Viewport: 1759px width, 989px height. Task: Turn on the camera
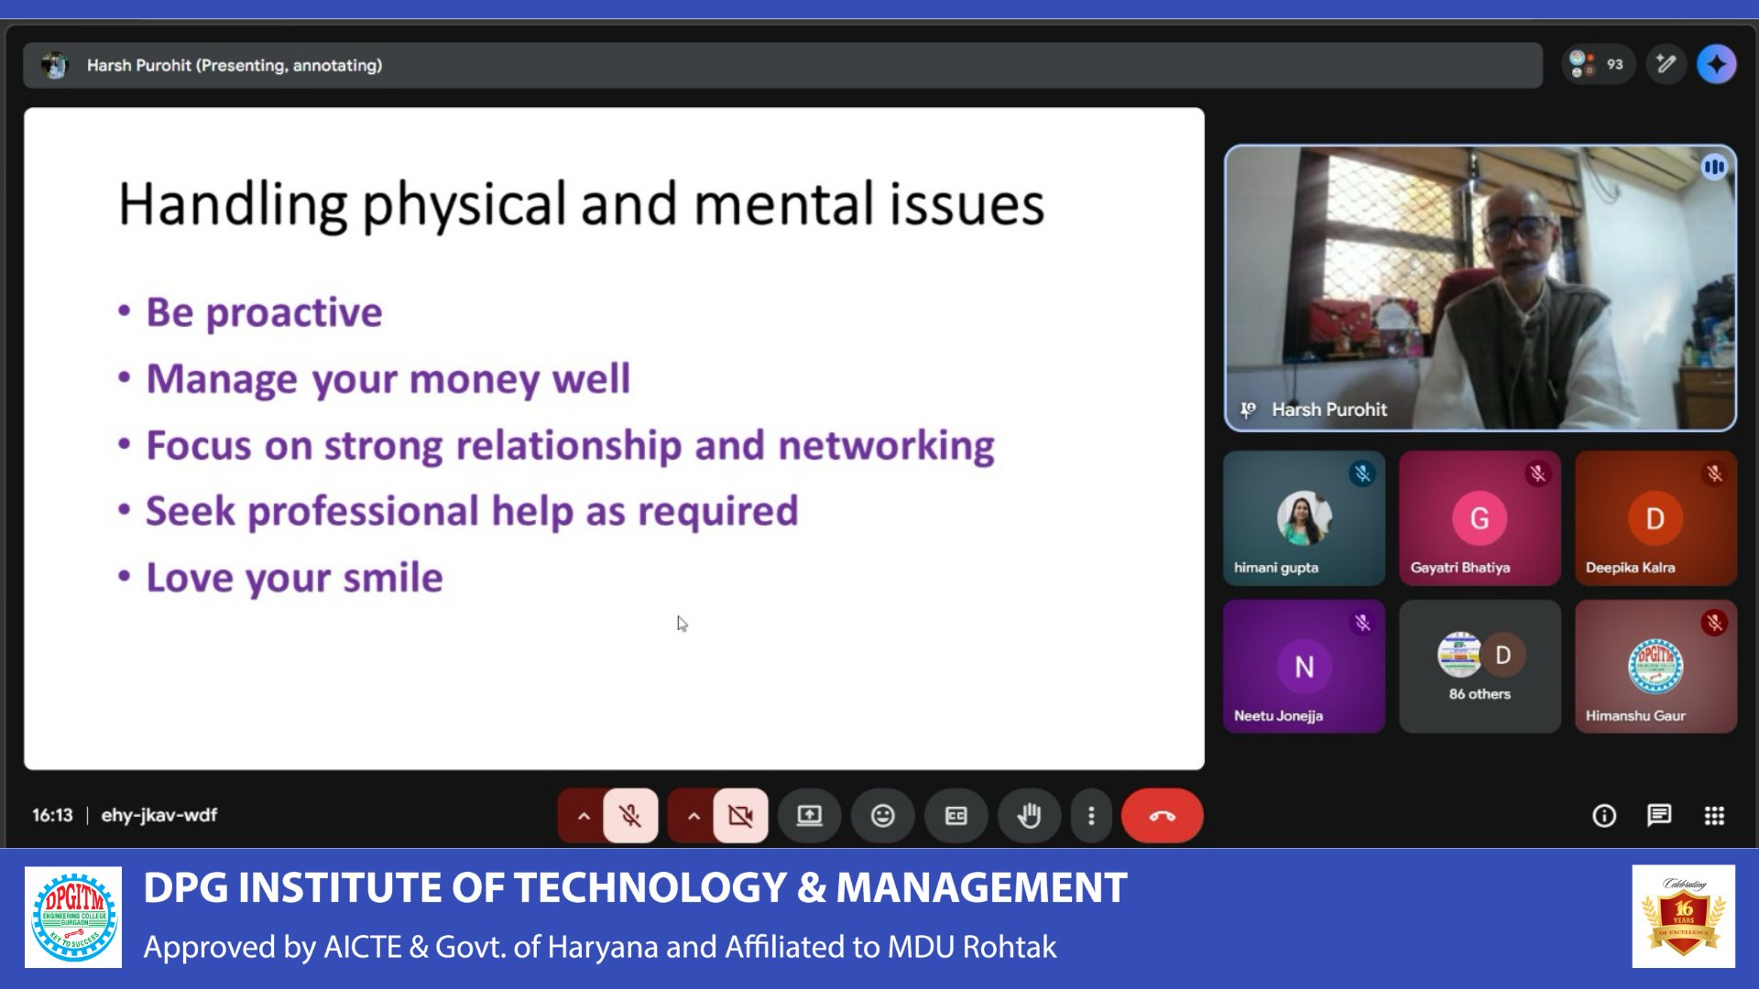pyautogui.click(x=740, y=815)
